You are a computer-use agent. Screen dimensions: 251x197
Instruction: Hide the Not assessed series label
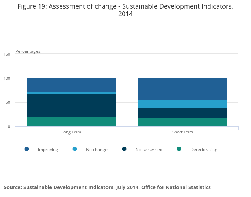coord(149,150)
